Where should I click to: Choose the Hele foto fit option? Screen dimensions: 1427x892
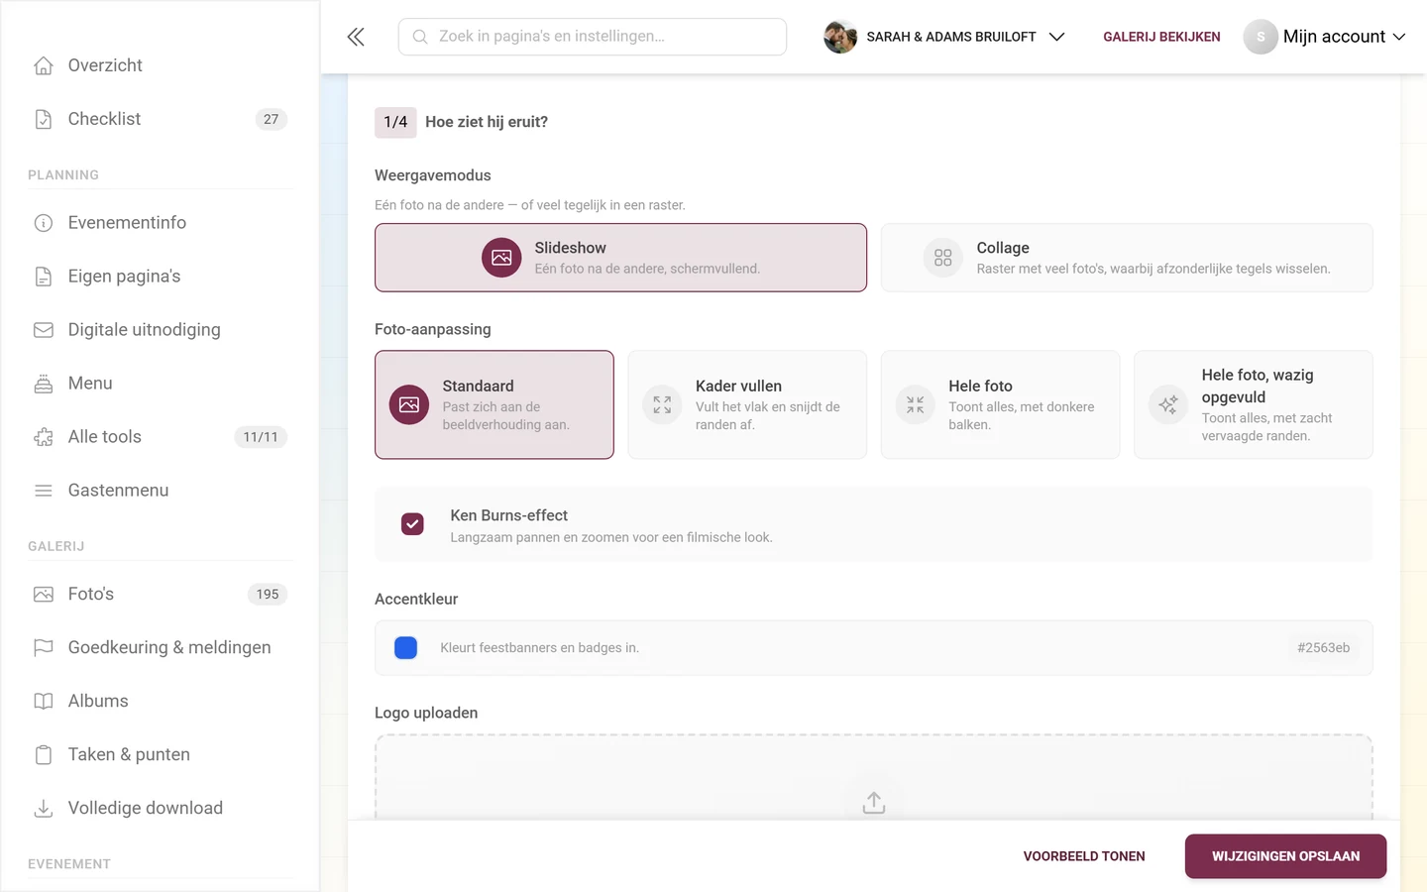click(1000, 404)
